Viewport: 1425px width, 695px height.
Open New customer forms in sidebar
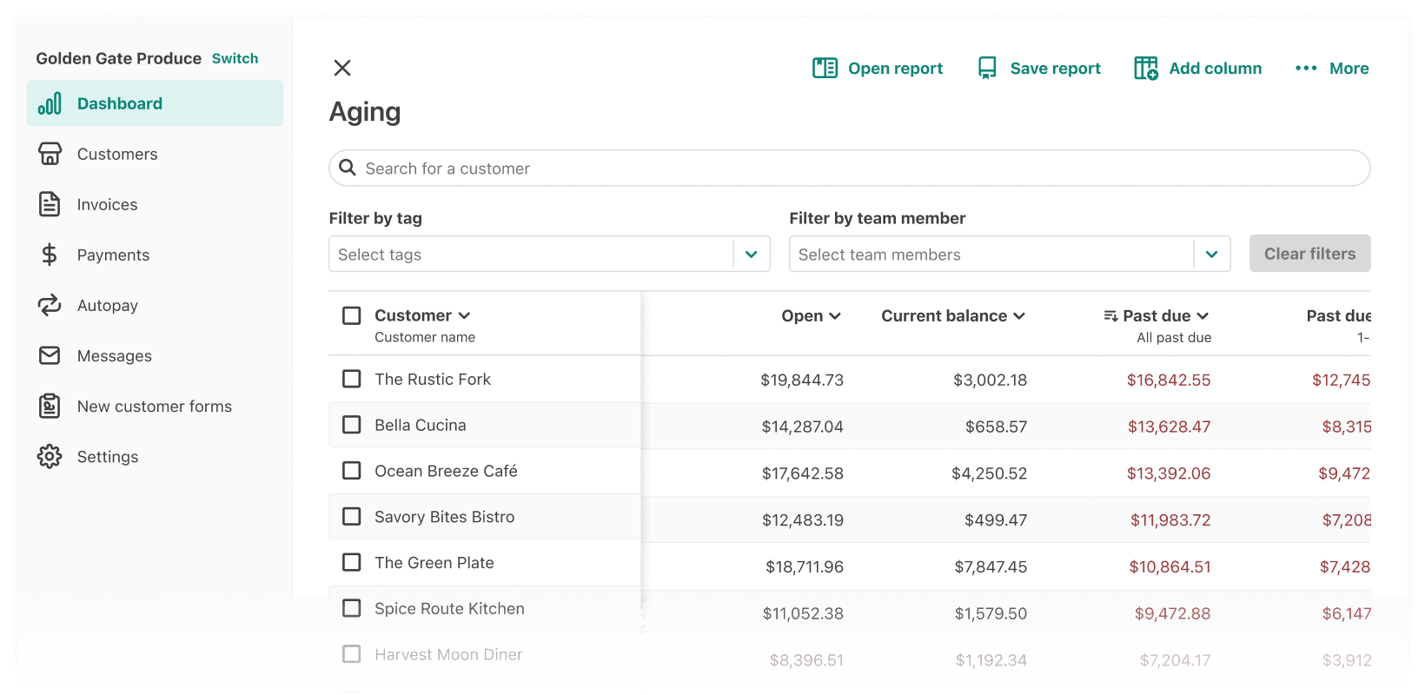154,406
